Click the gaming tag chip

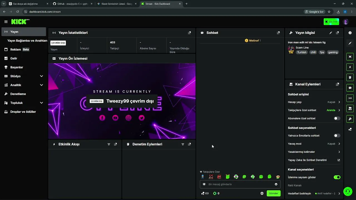(333, 52)
